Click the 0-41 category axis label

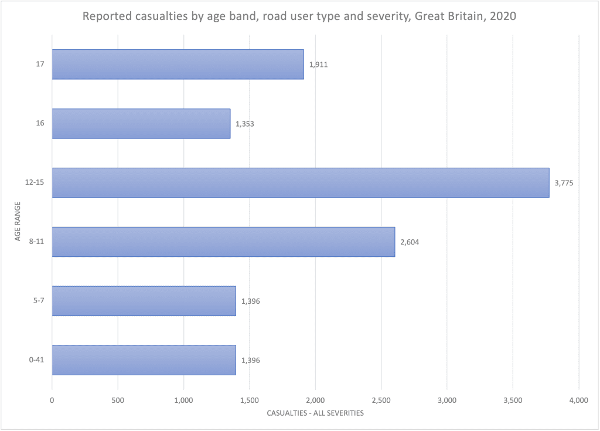36,359
